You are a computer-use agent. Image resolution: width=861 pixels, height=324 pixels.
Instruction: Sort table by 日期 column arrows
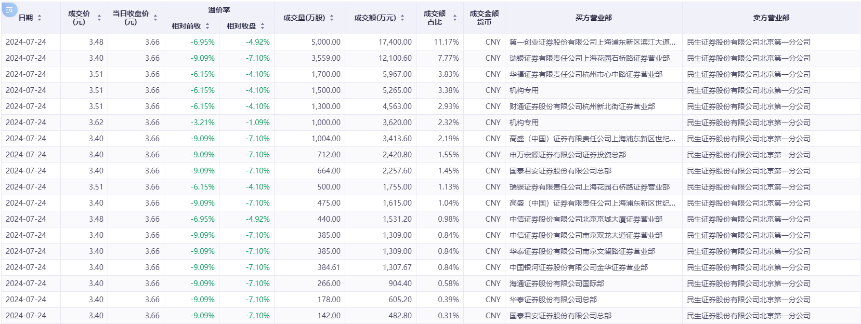[x=40, y=18]
